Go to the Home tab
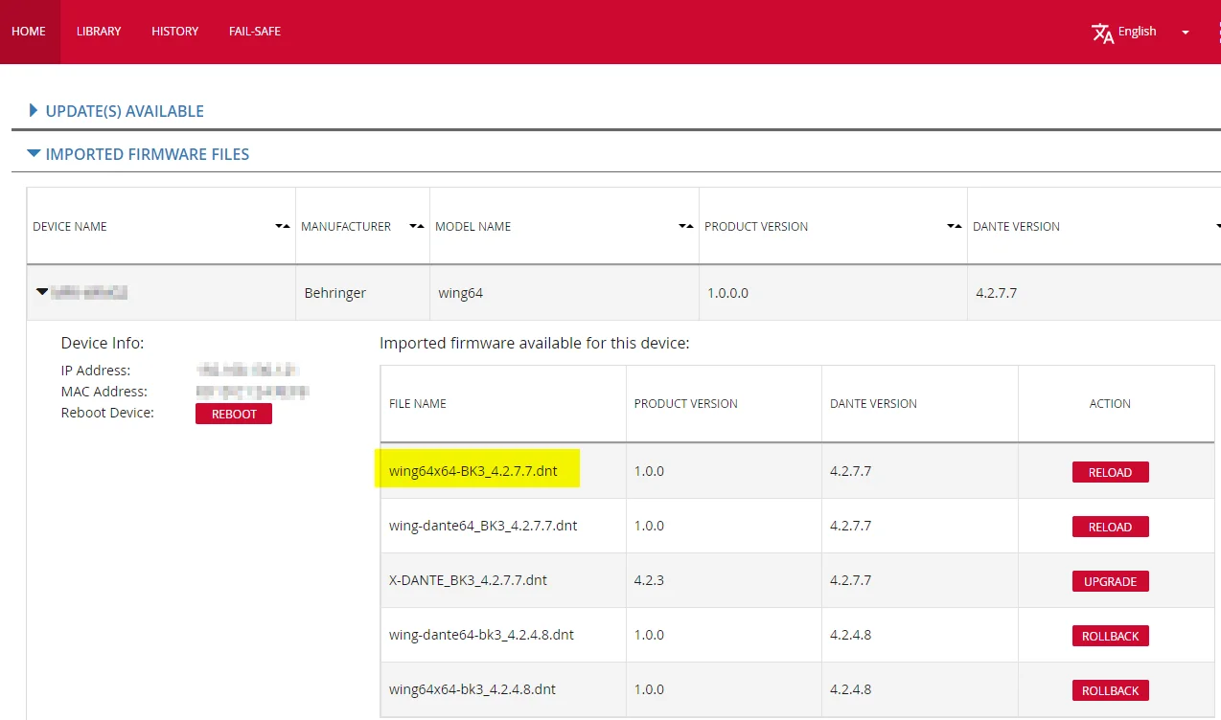 pos(29,32)
